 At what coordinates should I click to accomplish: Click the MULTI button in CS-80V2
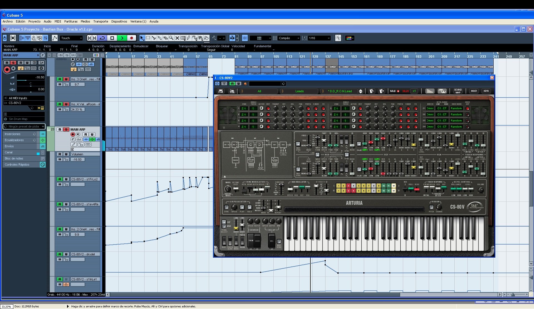pos(474,91)
